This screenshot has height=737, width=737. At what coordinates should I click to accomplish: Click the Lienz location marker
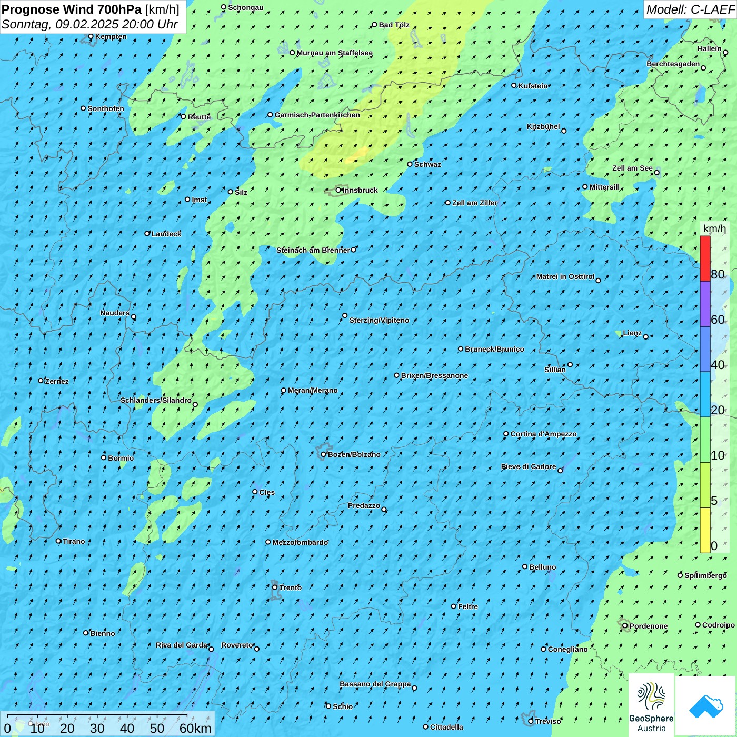click(646, 336)
